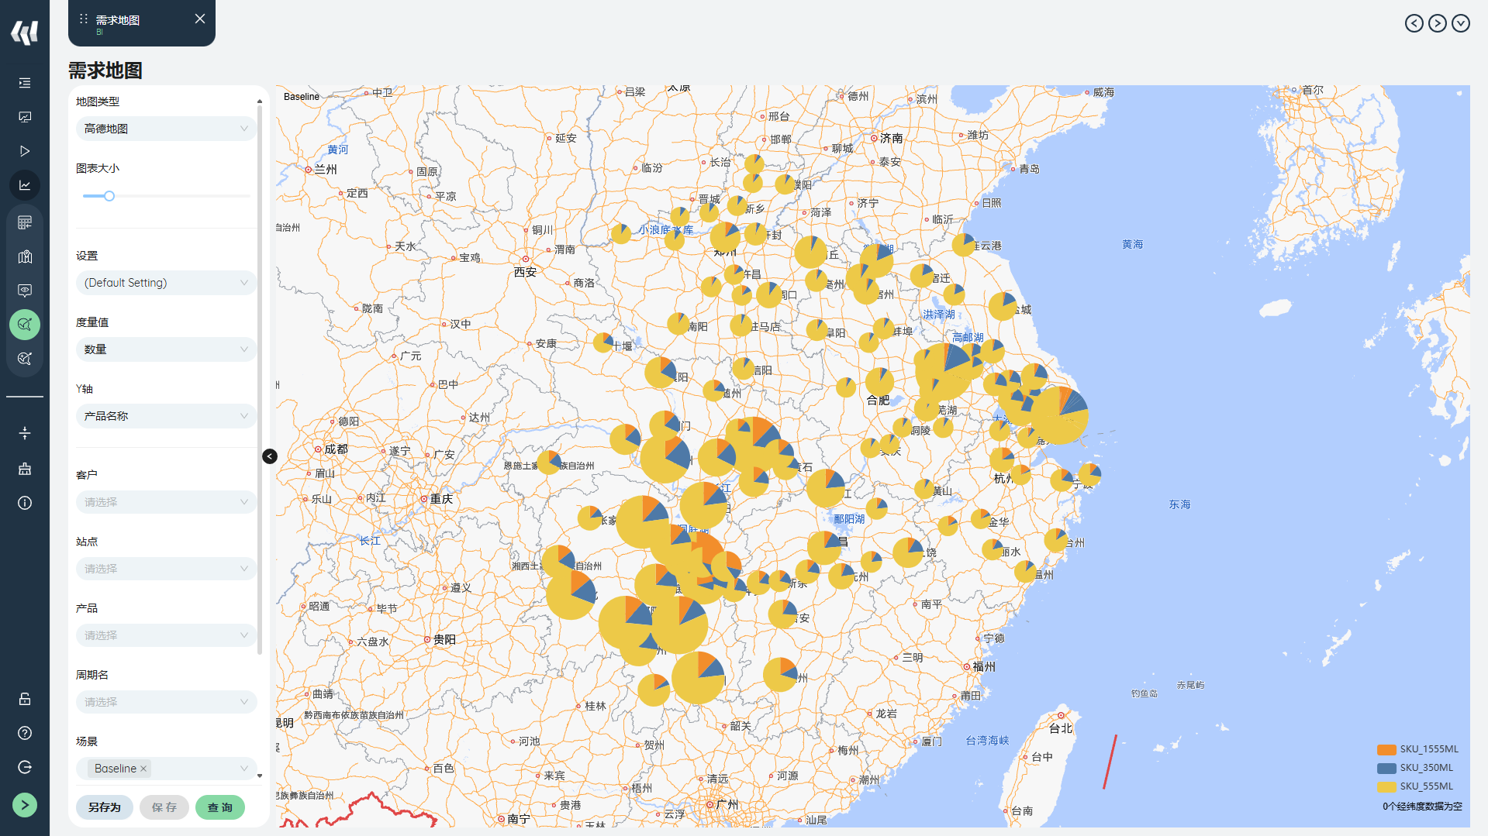
Task: Collapse the settings panel with black arrow
Action: 270,456
